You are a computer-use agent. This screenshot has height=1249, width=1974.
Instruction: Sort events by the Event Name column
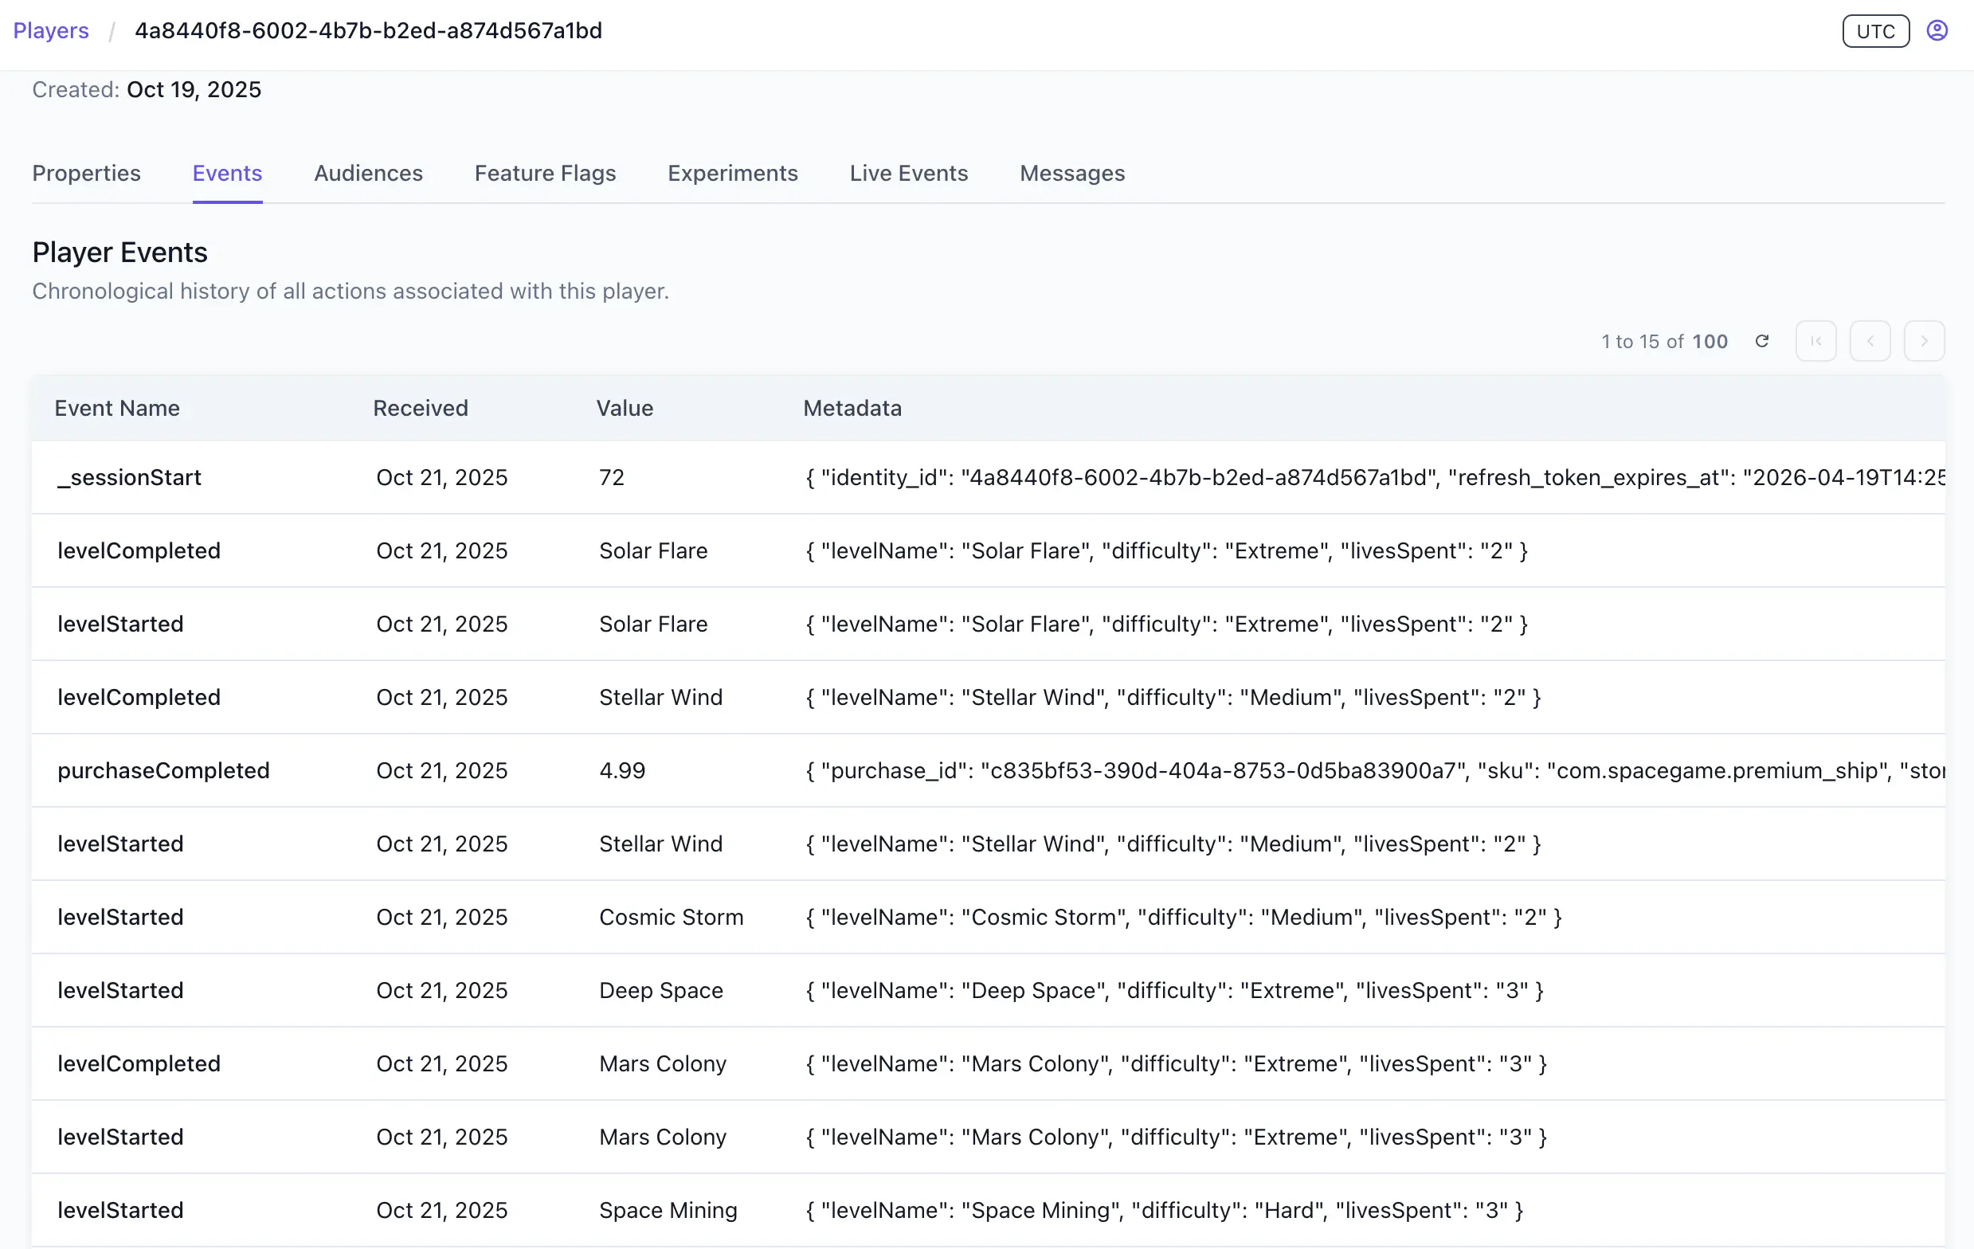pos(117,407)
